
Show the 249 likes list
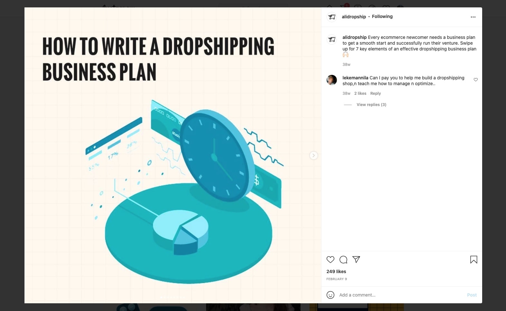pos(336,271)
